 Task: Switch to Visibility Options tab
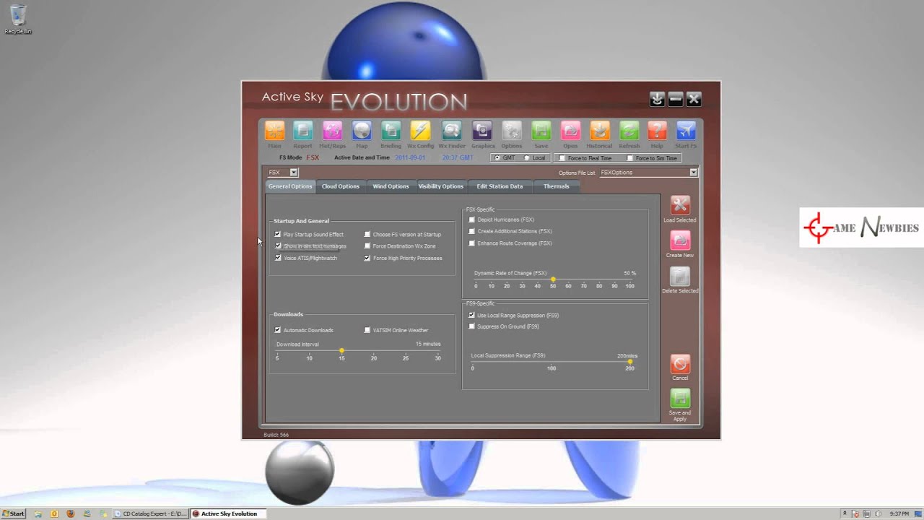point(441,186)
